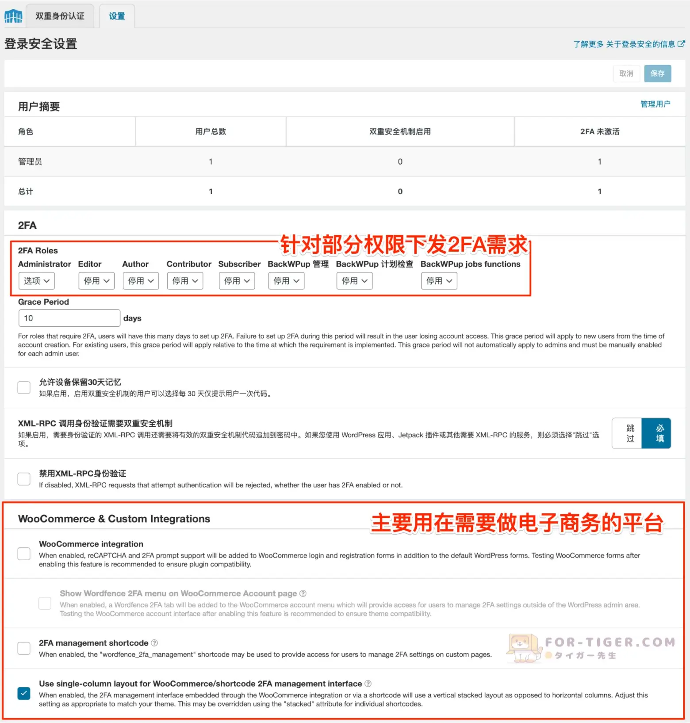This screenshot has width=690, height=723.
Task: Click the Wordfence logo icon
Action: click(x=13, y=16)
